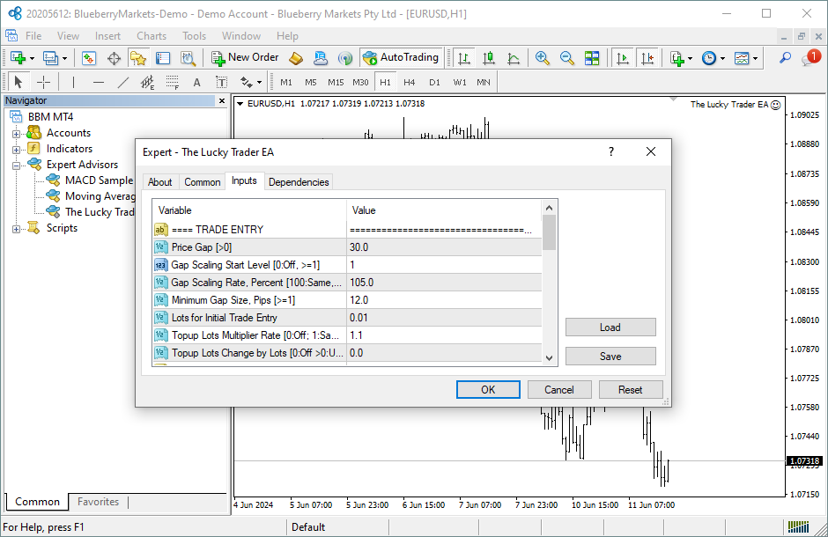Switch to MN timeframe
828x537 pixels.
click(484, 82)
